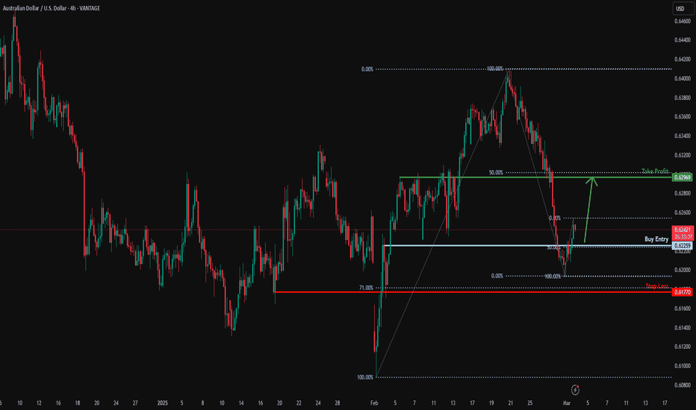Click the 0.63800 price axis label

tap(683, 98)
